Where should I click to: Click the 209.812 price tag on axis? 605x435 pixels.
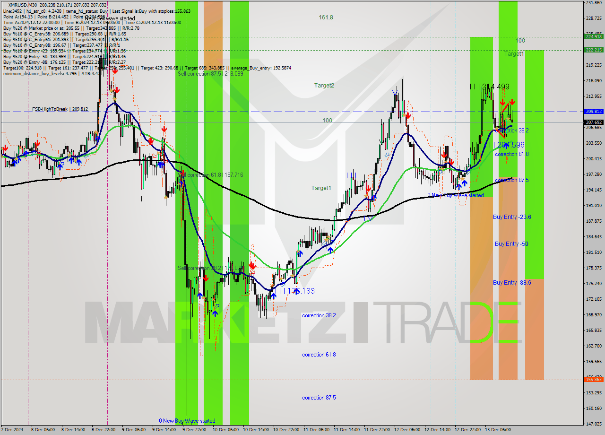pos(594,112)
